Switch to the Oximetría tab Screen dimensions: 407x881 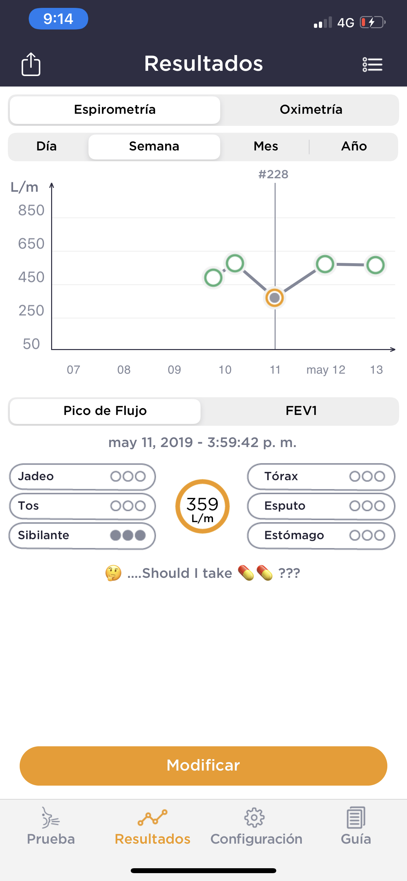(x=311, y=110)
